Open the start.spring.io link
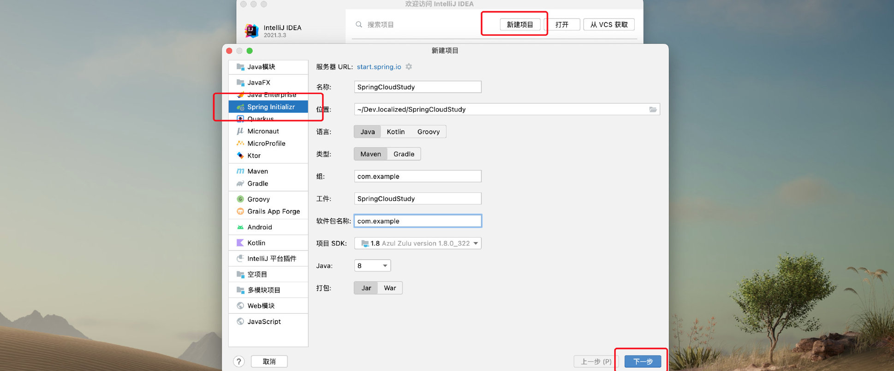 tap(379, 67)
